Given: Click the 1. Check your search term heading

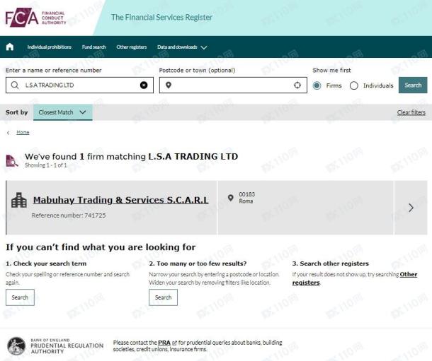Looking at the screenshot, I should pos(46,264).
